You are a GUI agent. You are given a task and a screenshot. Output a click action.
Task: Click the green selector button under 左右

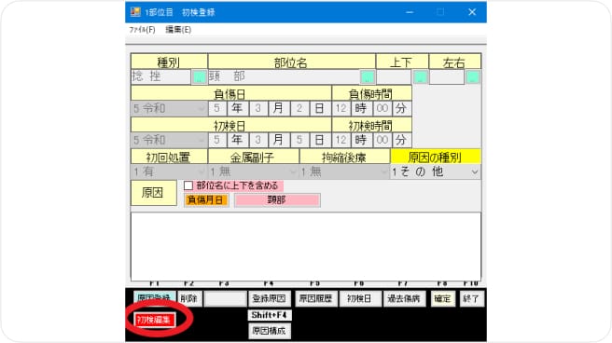coord(473,76)
